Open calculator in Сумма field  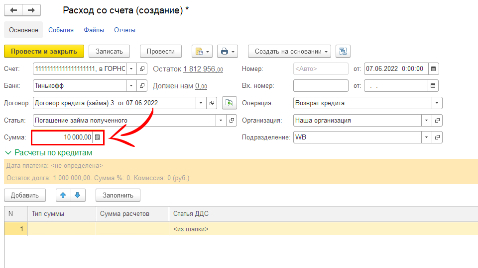click(98, 137)
